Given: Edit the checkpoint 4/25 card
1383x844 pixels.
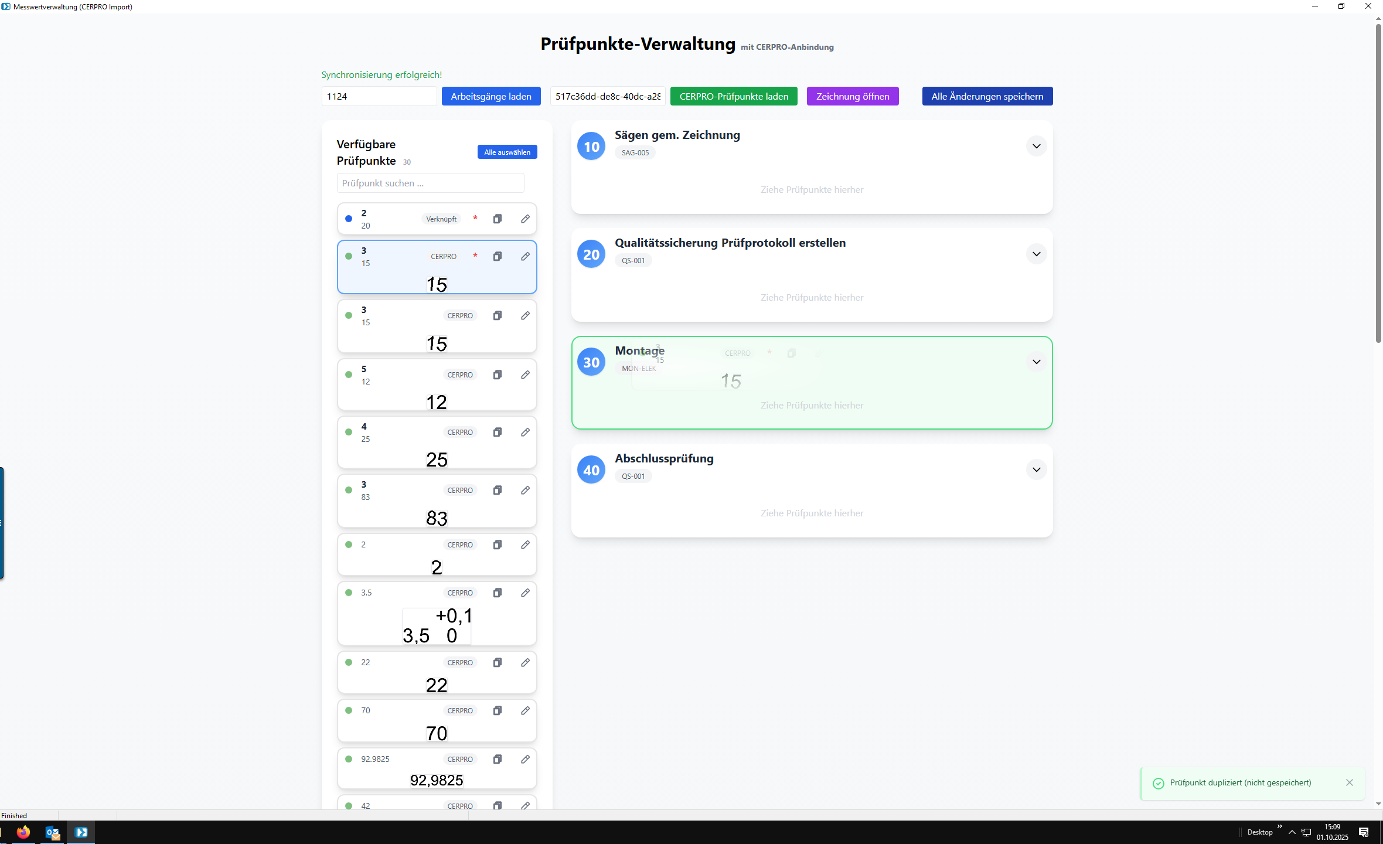Looking at the screenshot, I should 525,432.
